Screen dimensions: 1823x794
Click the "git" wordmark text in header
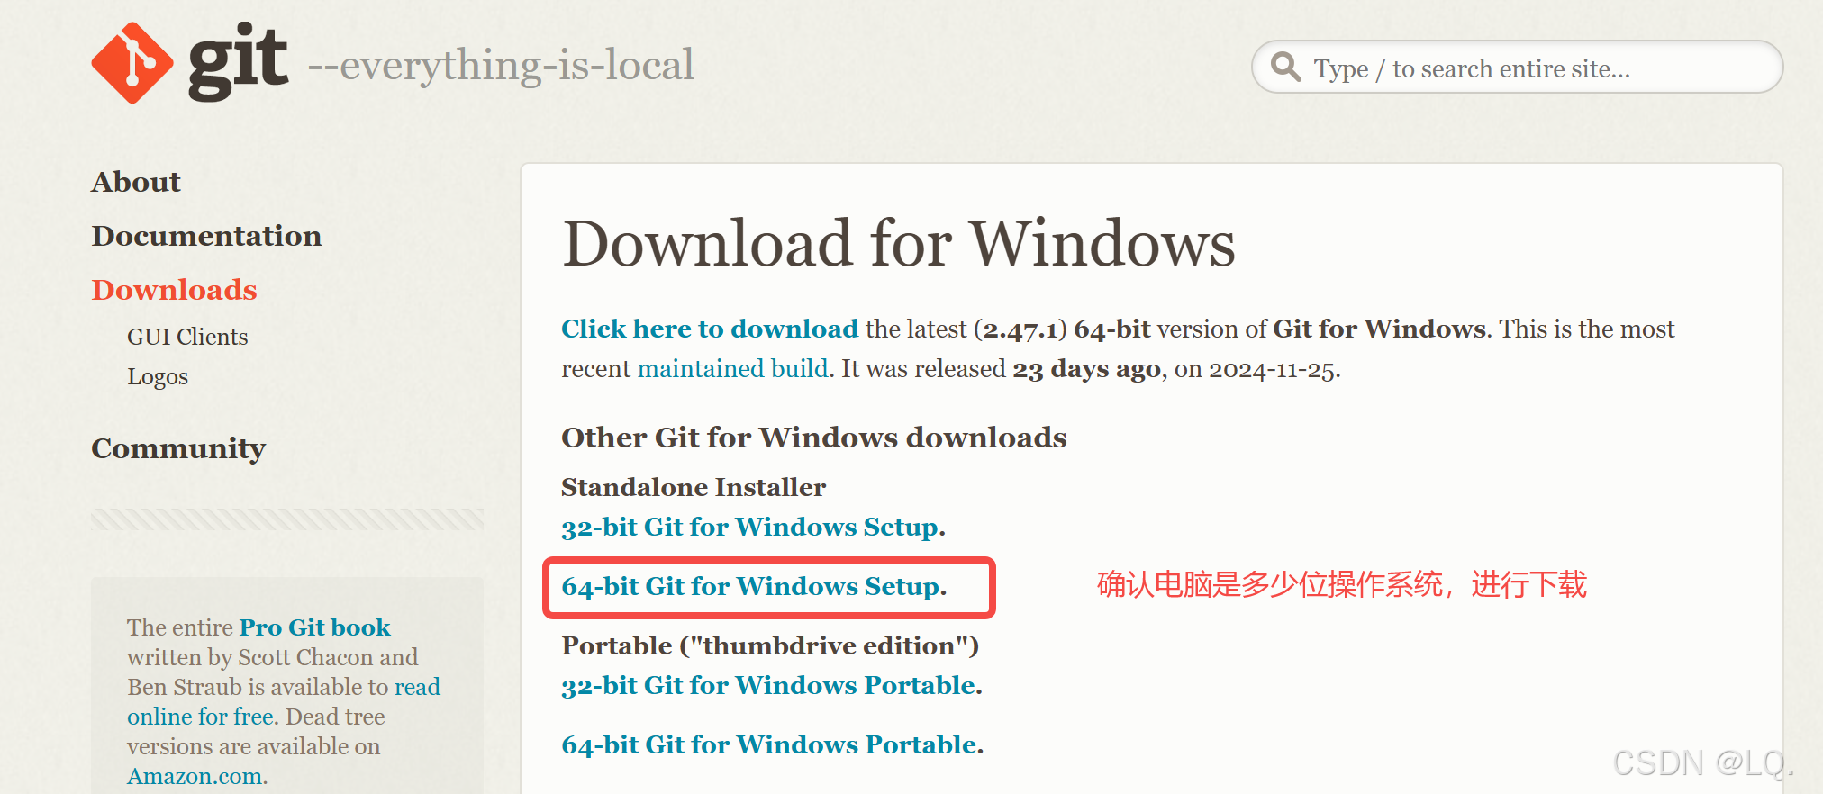(238, 61)
